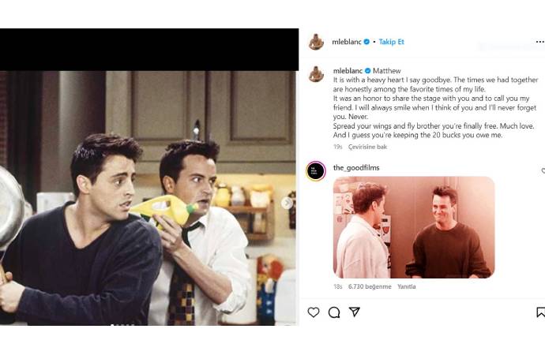Viewport: 545px width, 355px height.
Task: Share the post via paper plane icon
Action: click(355, 312)
